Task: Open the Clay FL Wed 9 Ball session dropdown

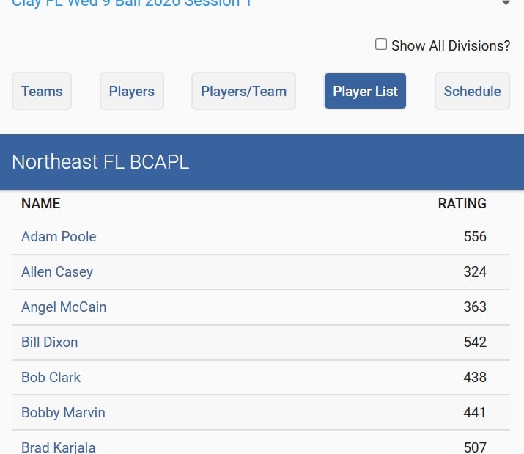Action: point(132,4)
